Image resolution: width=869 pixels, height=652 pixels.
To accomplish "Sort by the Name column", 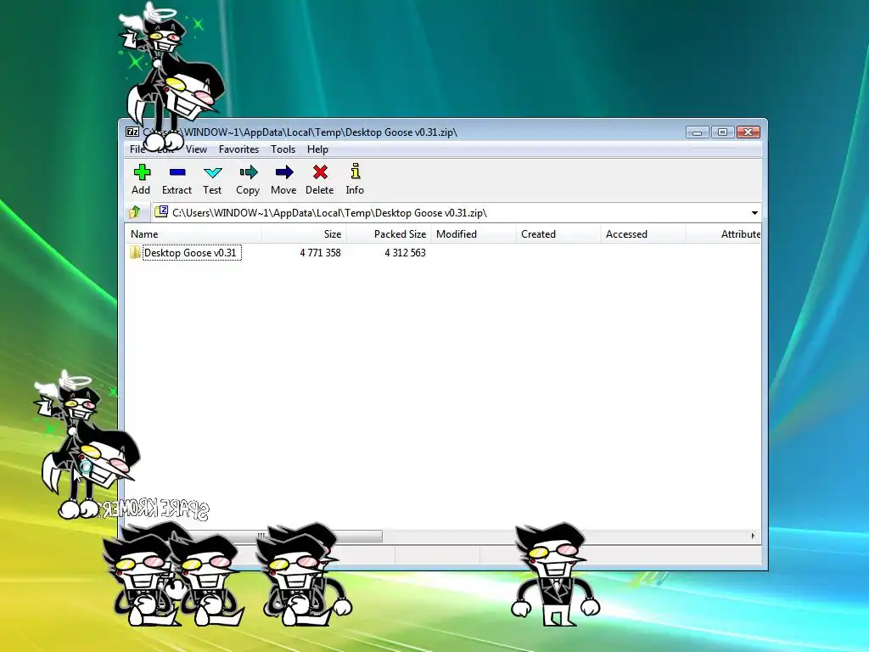I will [x=193, y=234].
